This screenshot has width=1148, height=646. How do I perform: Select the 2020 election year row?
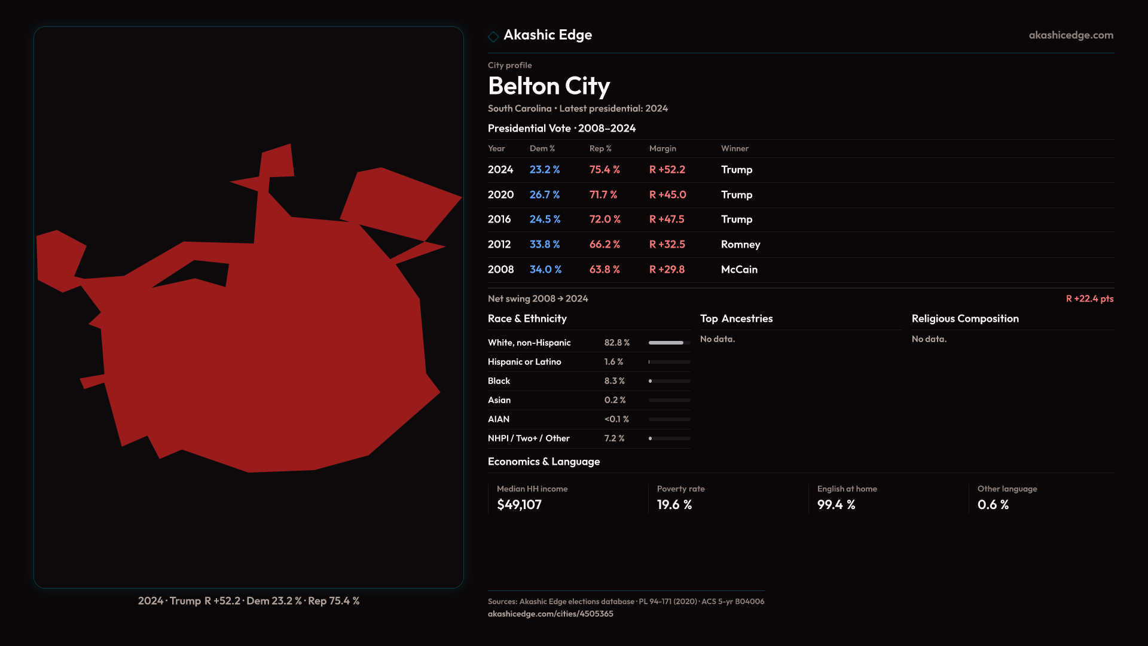click(x=500, y=195)
